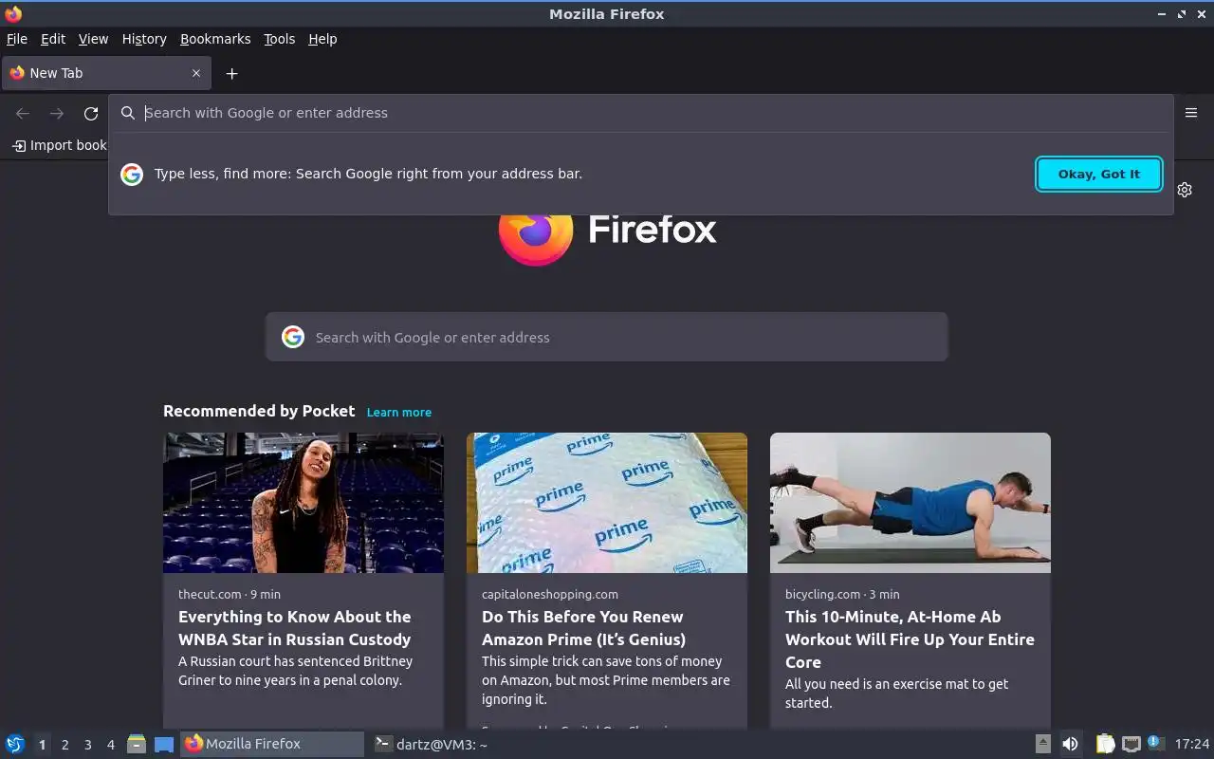Minimize the Firefox window
Screen dimensions: 1214x759
pyautogui.click(x=1162, y=13)
